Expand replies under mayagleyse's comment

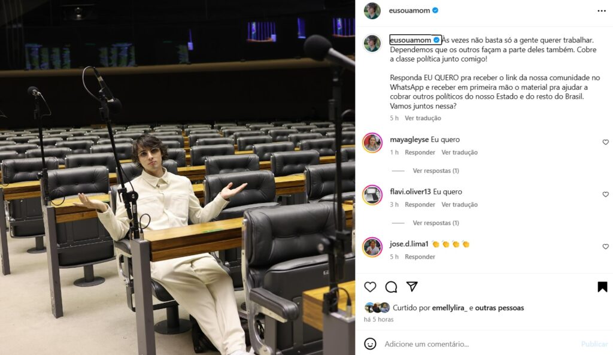(436, 171)
